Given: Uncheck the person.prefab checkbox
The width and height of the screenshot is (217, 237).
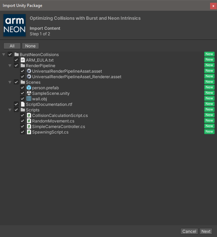Looking at the screenshot, I should [22, 88].
